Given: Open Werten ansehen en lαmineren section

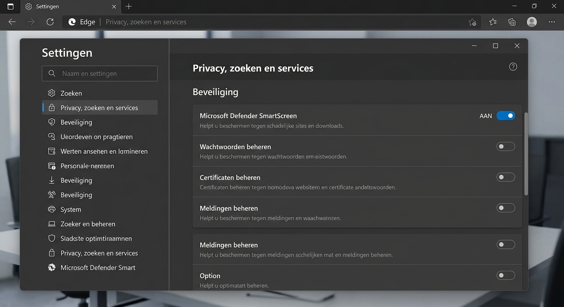Looking at the screenshot, I should point(100,151).
